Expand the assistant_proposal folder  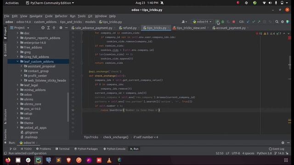21,66
